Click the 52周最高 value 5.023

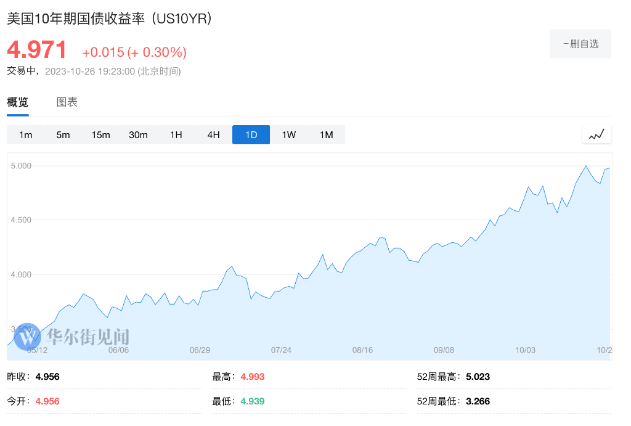click(478, 377)
